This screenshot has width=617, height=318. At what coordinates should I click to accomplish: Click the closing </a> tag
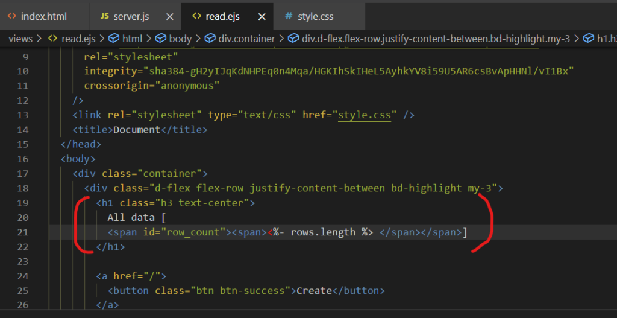(107, 305)
